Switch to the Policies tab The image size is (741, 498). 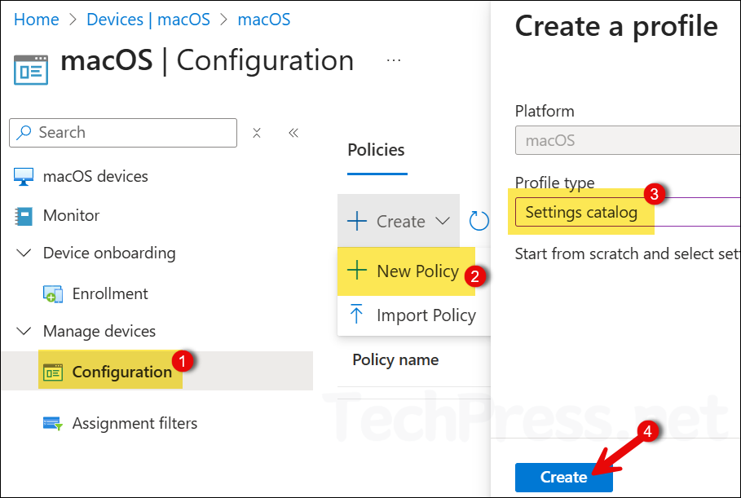pos(376,150)
